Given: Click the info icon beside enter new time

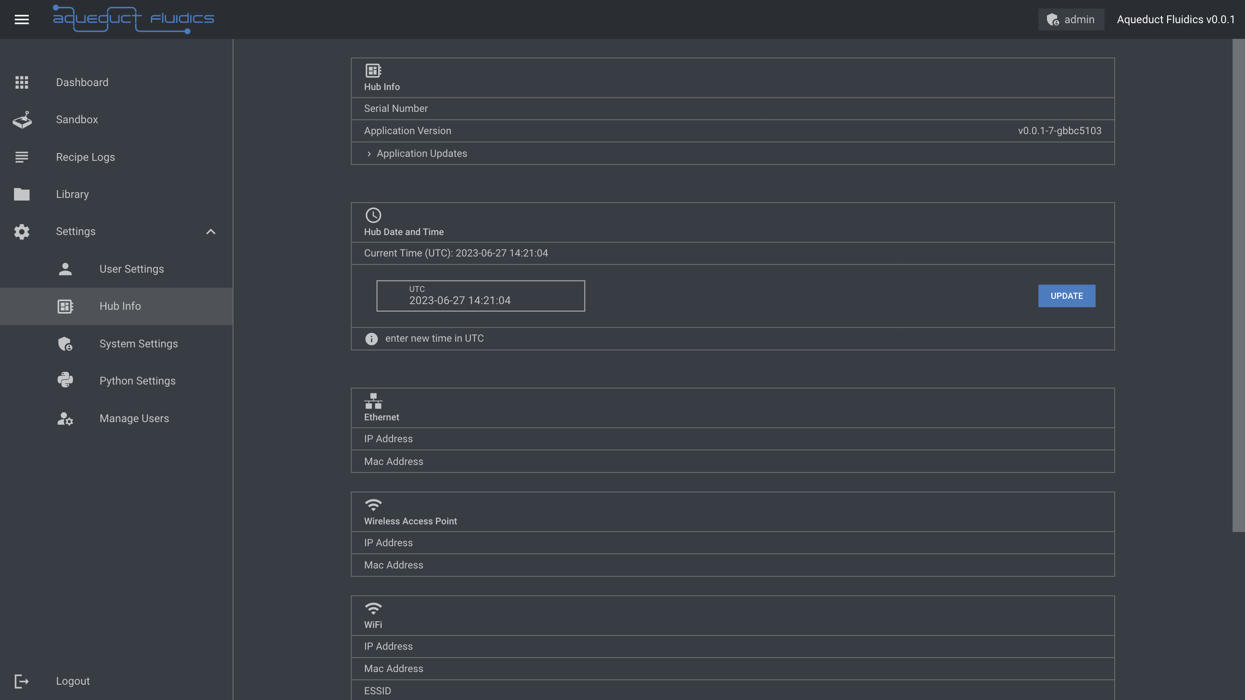Looking at the screenshot, I should click(x=371, y=339).
